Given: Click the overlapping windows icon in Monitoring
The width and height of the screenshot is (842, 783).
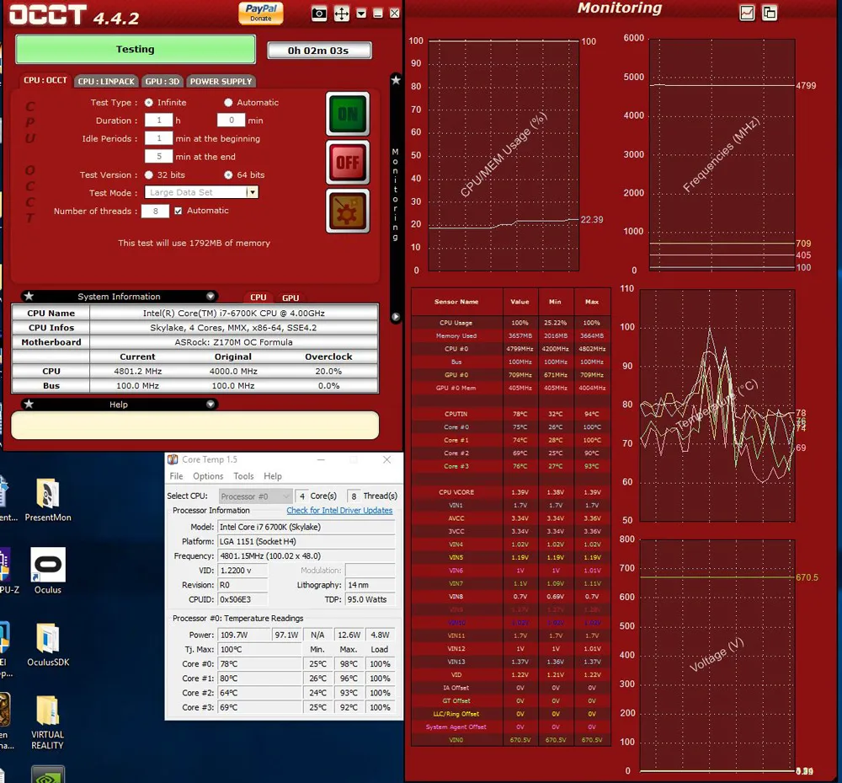Looking at the screenshot, I should [769, 13].
